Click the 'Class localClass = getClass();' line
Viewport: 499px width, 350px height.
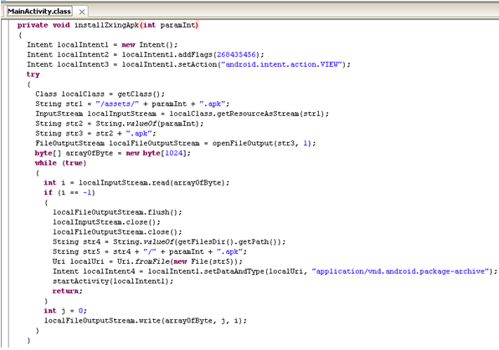tap(100, 94)
